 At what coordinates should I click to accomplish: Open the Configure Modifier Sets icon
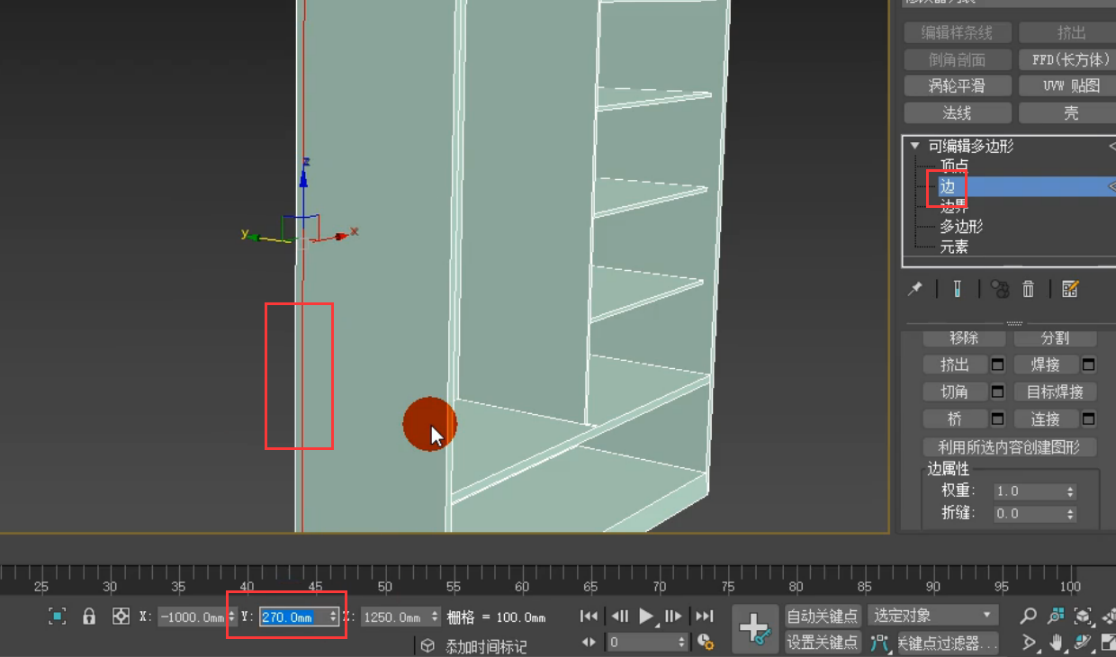click(1070, 288)
